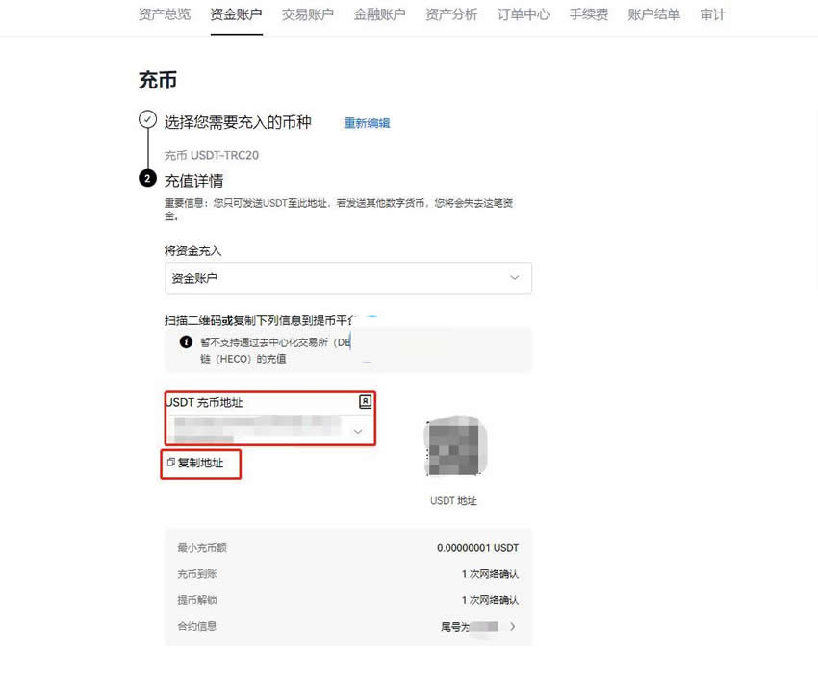Navigate to 订单中心

tap(524, 14)
